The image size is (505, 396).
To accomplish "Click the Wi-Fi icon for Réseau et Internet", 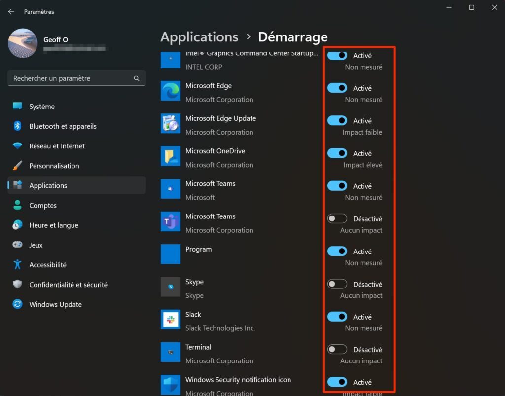I will click(17, 145).
